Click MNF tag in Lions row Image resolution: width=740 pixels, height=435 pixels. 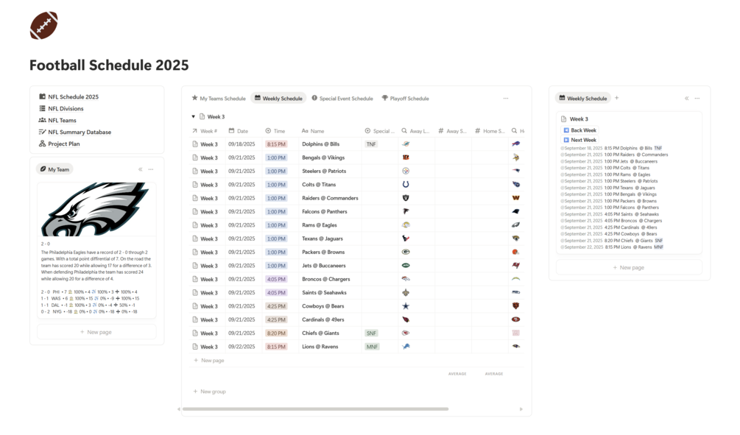click(372, 347)
